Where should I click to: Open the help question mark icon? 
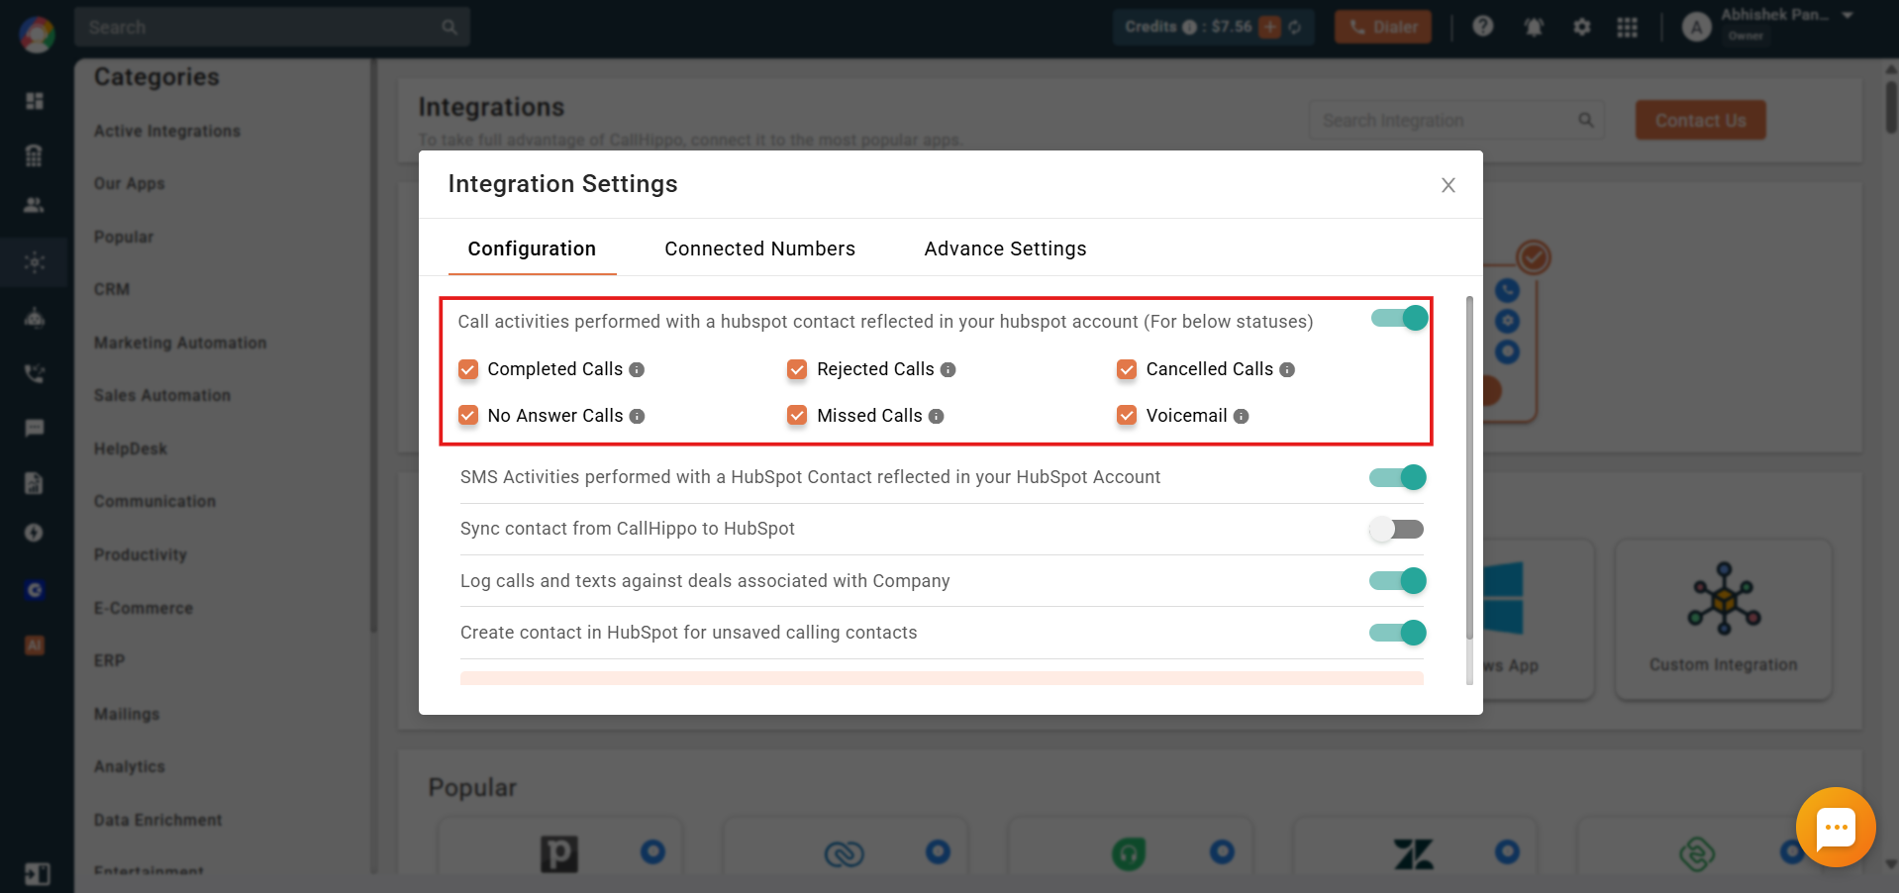click(x=1482, y=27)
